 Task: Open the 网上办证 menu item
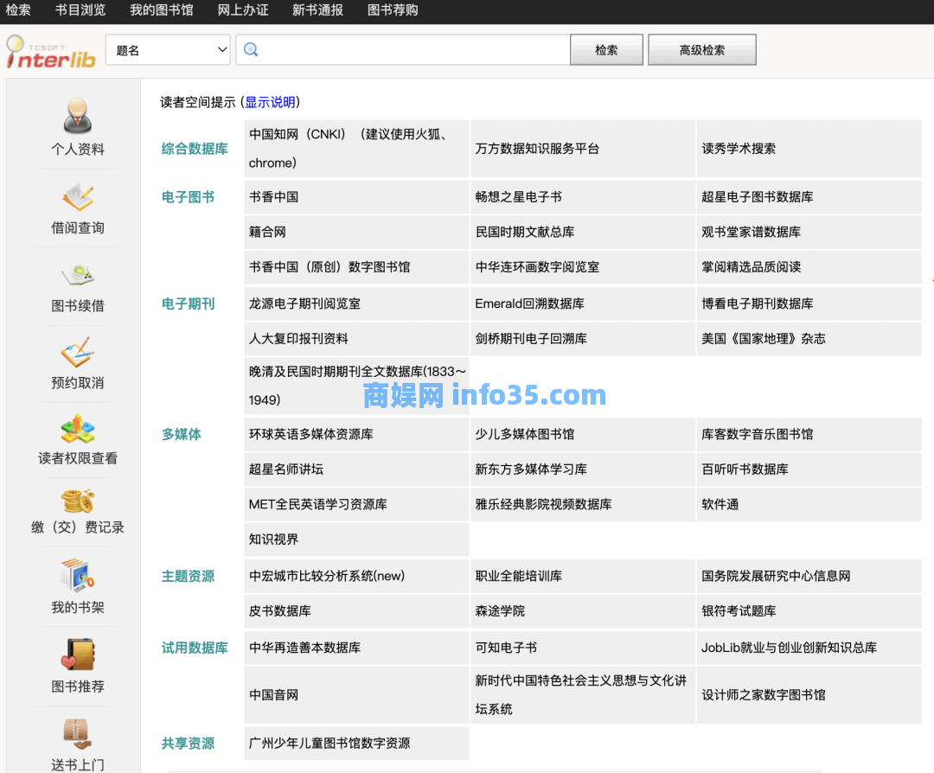[242, 10]
